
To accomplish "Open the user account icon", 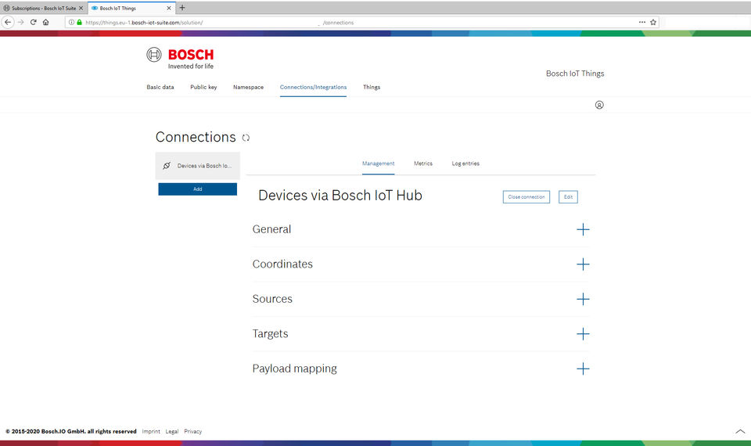I will 599,105.
